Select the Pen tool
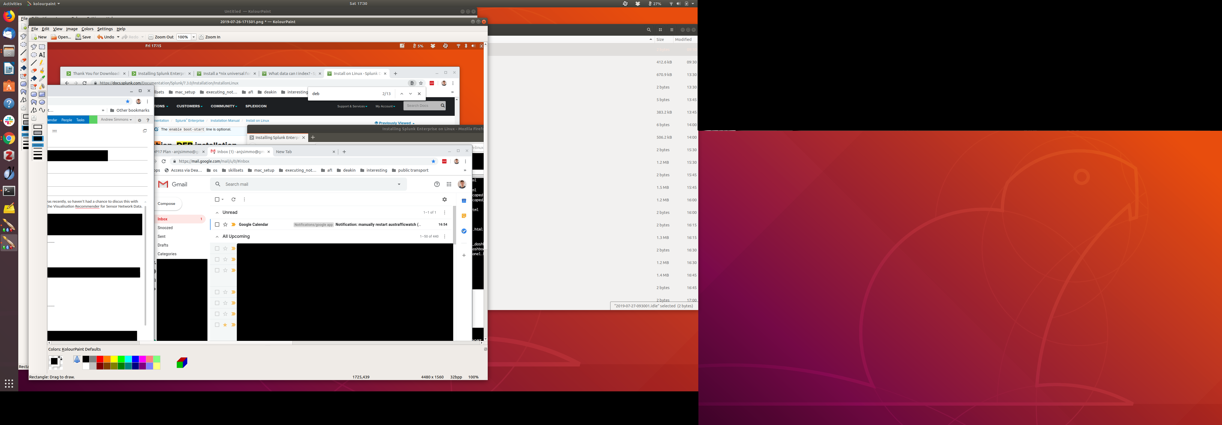This screenshot has height=425, width=1222. 42,63
